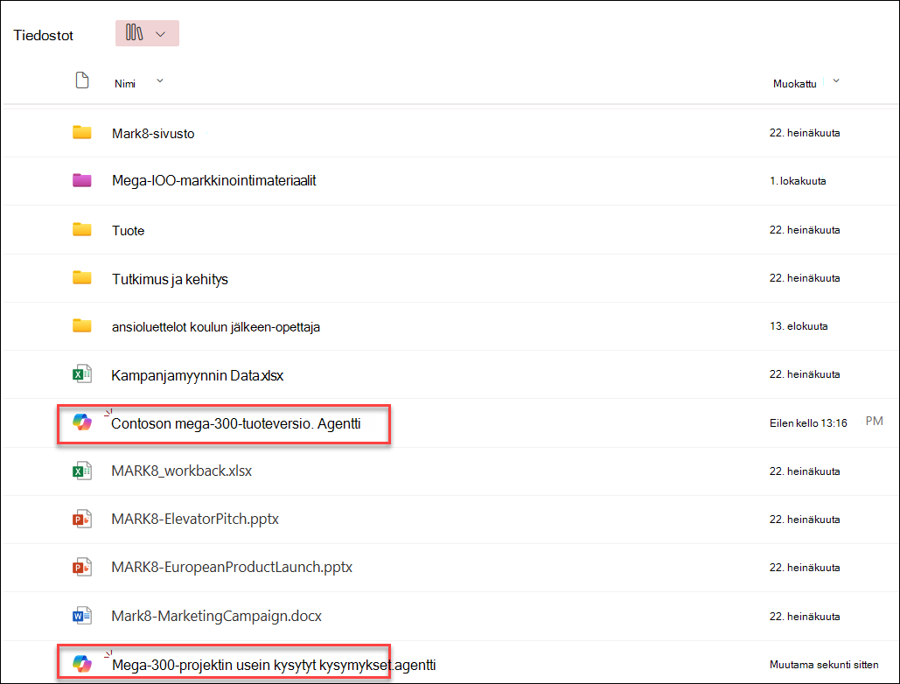Open Contoson mega-300-tuoteversio. Agentti
Screen dimensions: 900x684
236,423
